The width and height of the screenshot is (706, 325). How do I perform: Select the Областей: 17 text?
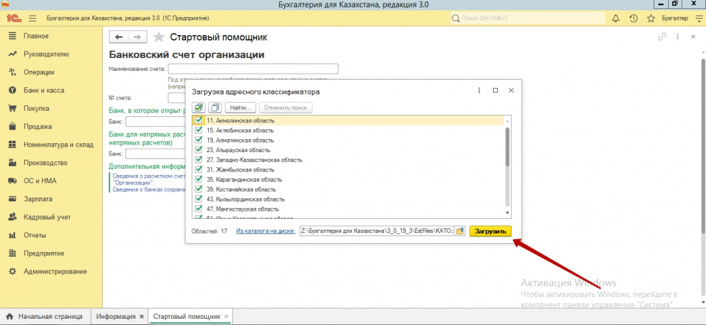pyautogui.click(x=210, y=231)
